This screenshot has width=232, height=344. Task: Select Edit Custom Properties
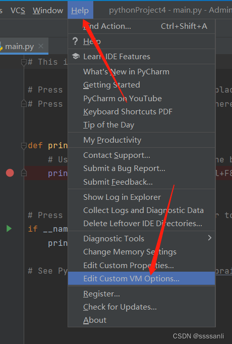click(x=142, y=266)
